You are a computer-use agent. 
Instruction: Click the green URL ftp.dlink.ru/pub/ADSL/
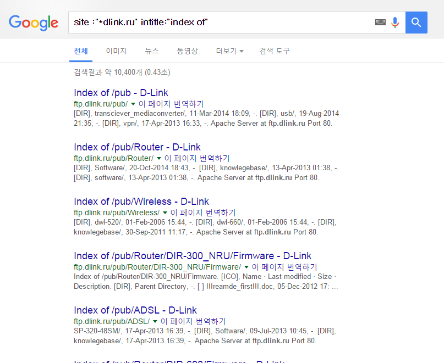click(112, 321)
